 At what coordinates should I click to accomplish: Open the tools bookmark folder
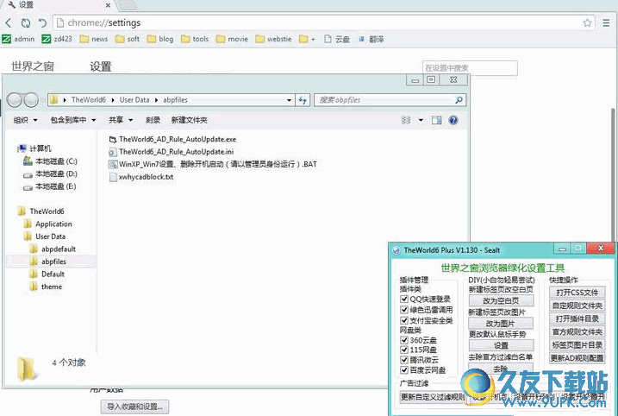tap(195, 39)
